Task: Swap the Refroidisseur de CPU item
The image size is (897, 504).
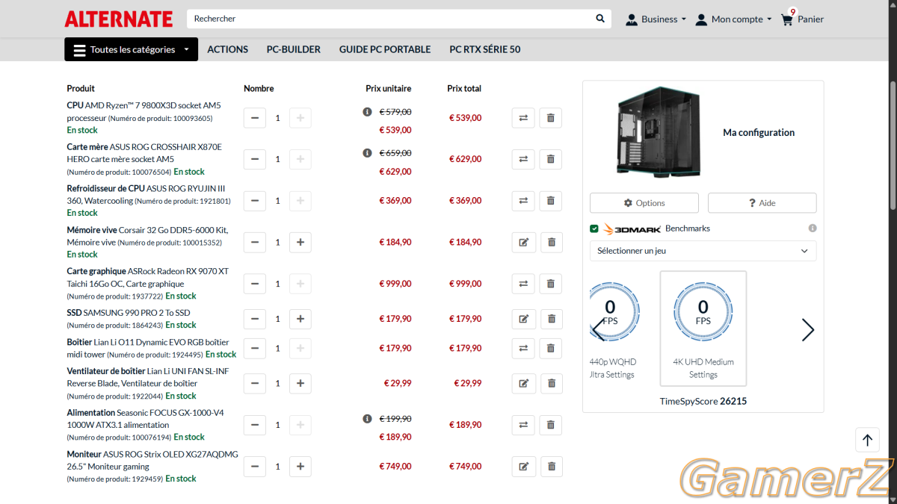Action: 523,201
